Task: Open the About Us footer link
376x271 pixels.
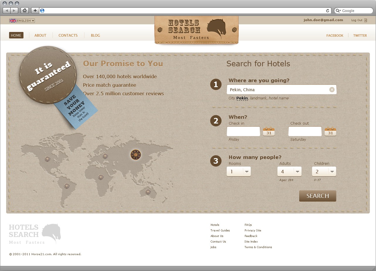Action: pyautogui.click(x=217, y=236)
